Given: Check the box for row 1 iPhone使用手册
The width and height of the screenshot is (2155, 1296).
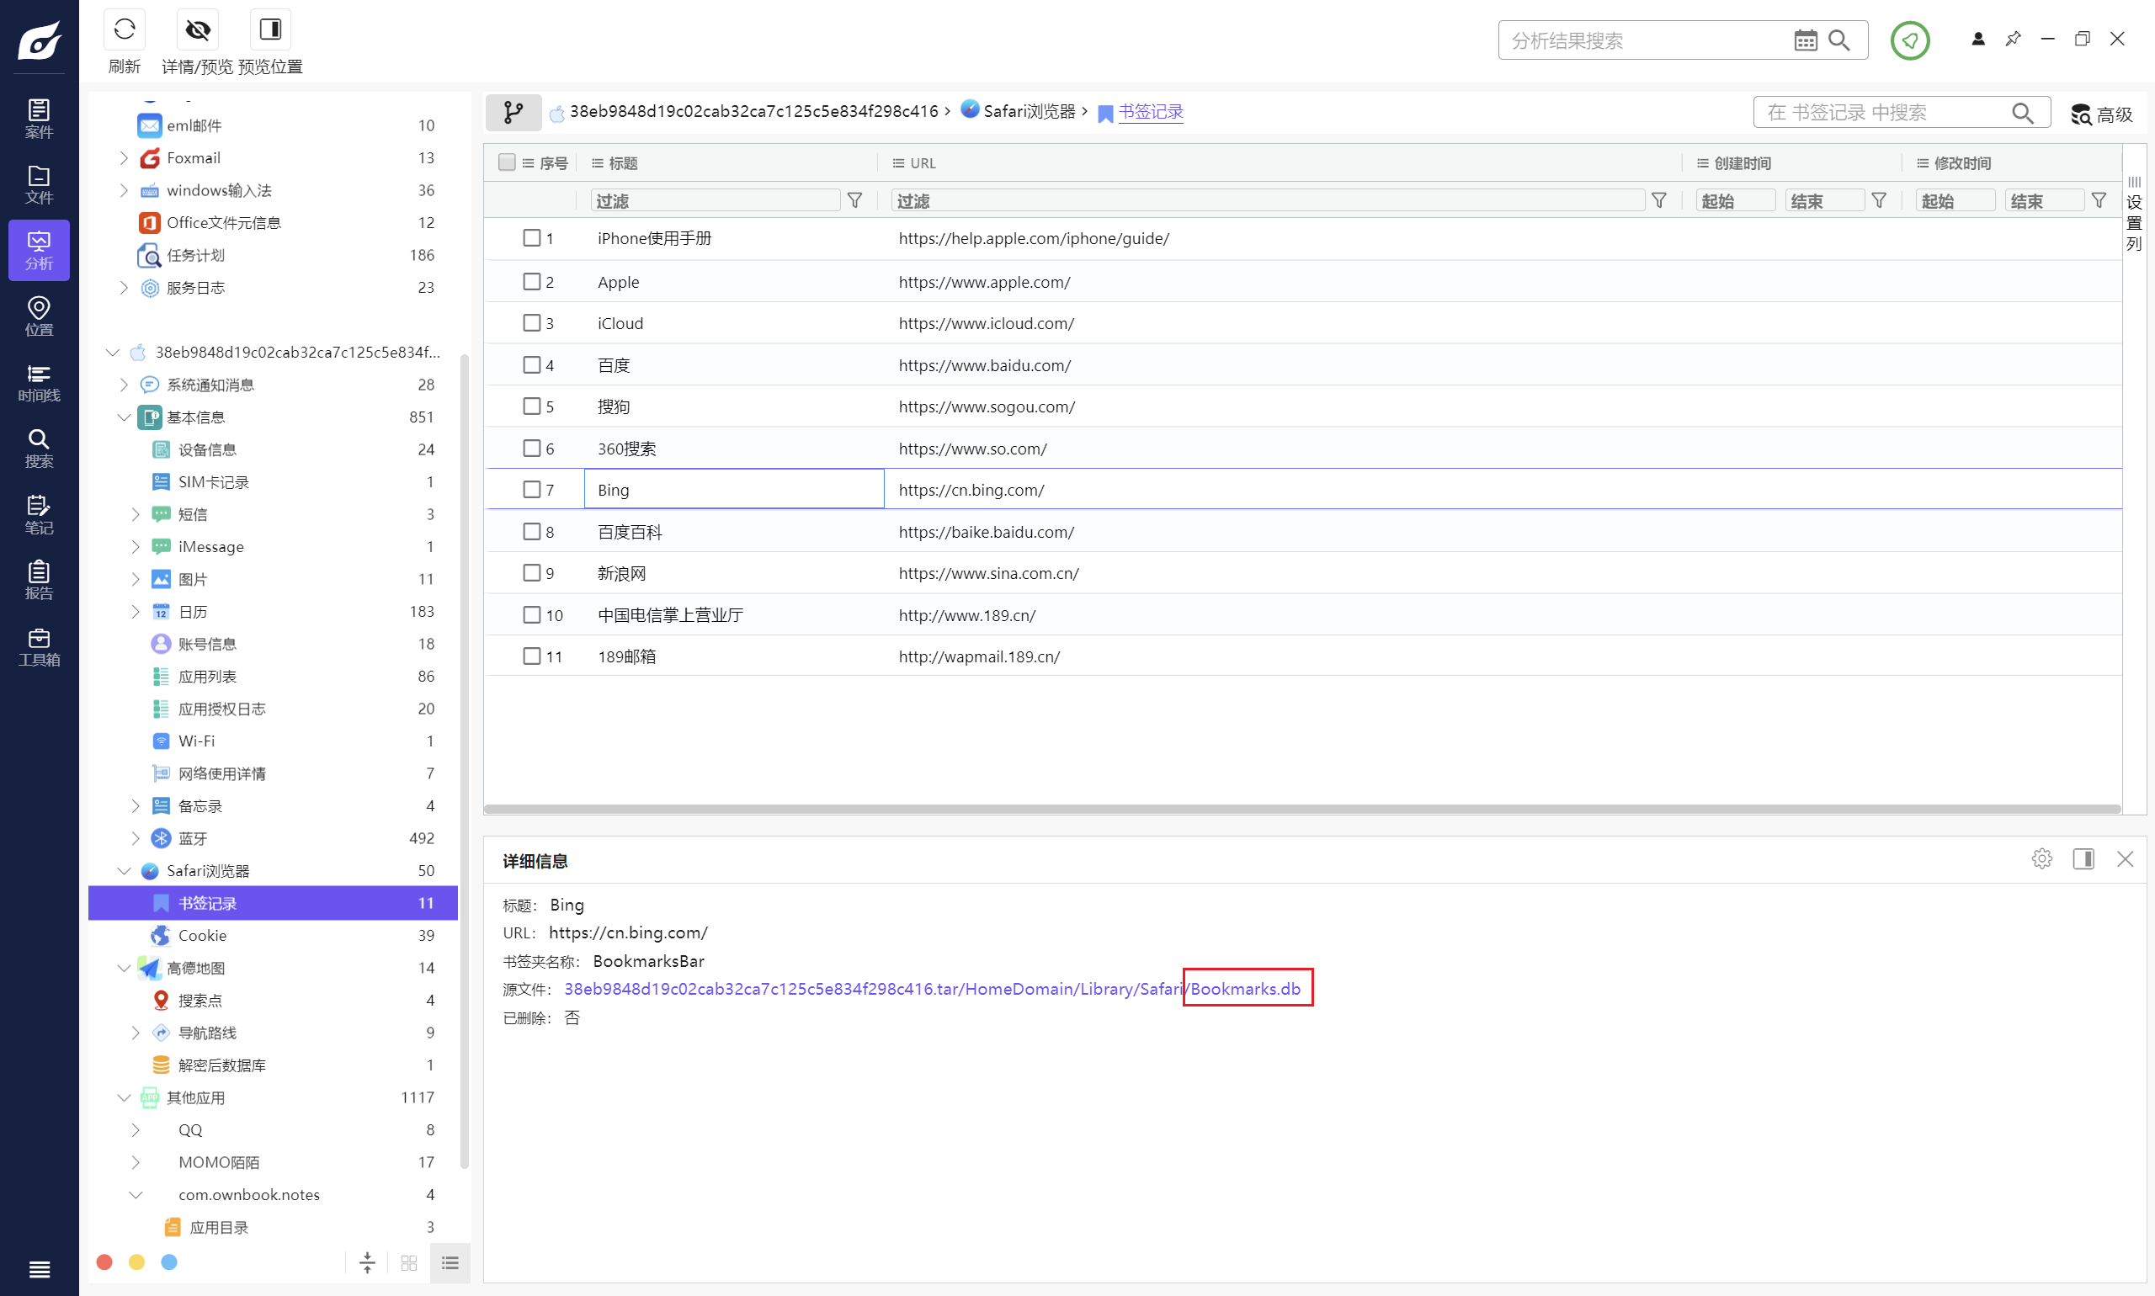Looking at the screenshot, I should (531, 237).
